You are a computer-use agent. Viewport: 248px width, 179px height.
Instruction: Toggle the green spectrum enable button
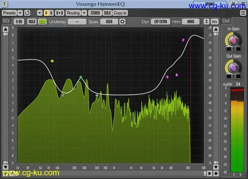point(42,21)
